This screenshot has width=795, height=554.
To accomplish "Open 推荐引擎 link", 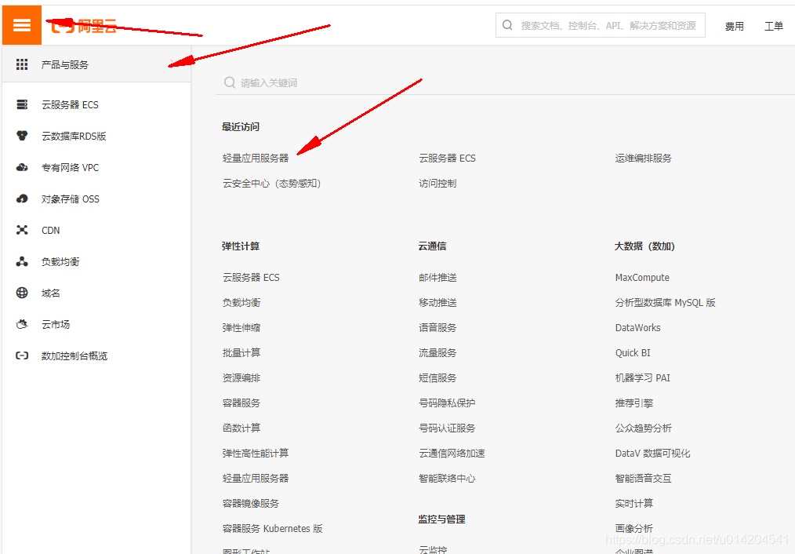I will (x=634, y=403).
